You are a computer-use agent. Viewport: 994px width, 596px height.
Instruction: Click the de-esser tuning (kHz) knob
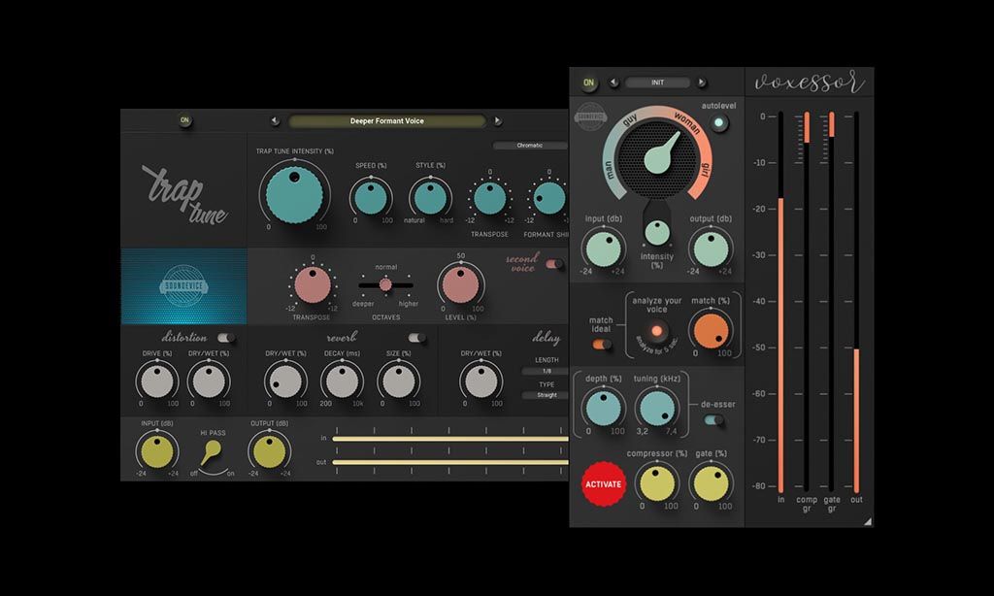(x=657, y=408)
